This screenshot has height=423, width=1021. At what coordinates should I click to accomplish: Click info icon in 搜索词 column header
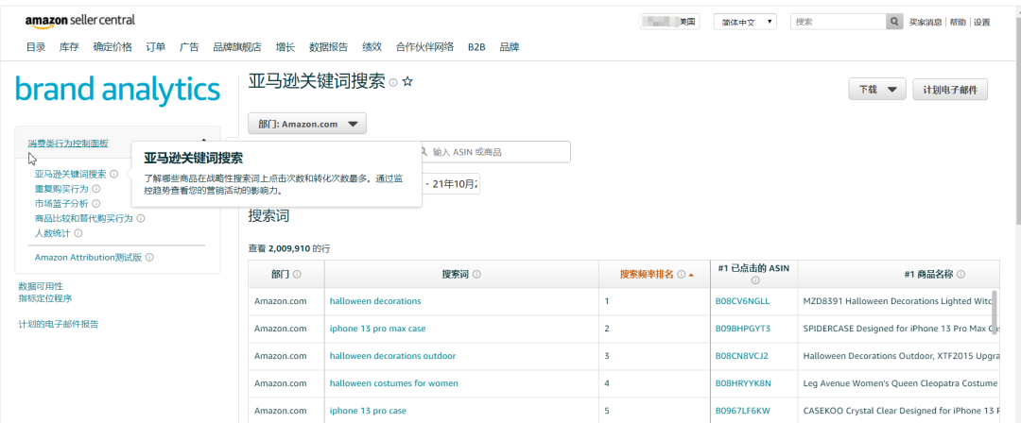click(476, 275)
